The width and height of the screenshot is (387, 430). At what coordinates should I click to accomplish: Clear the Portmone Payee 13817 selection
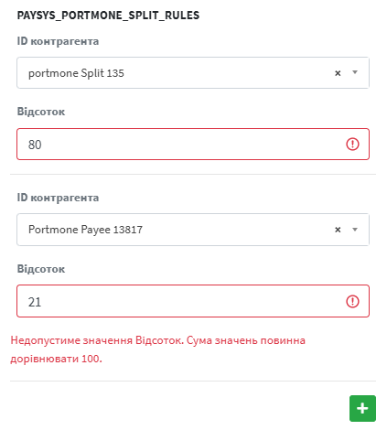coord(338,230)
